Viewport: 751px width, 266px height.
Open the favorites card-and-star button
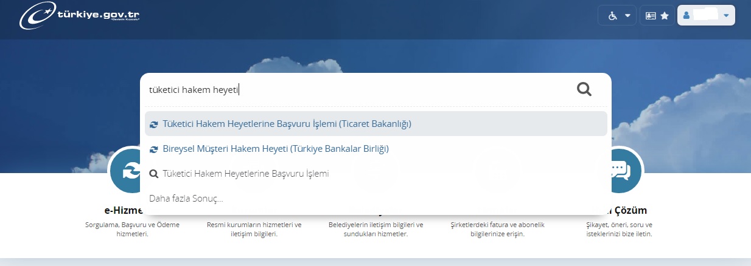(657, 16)
